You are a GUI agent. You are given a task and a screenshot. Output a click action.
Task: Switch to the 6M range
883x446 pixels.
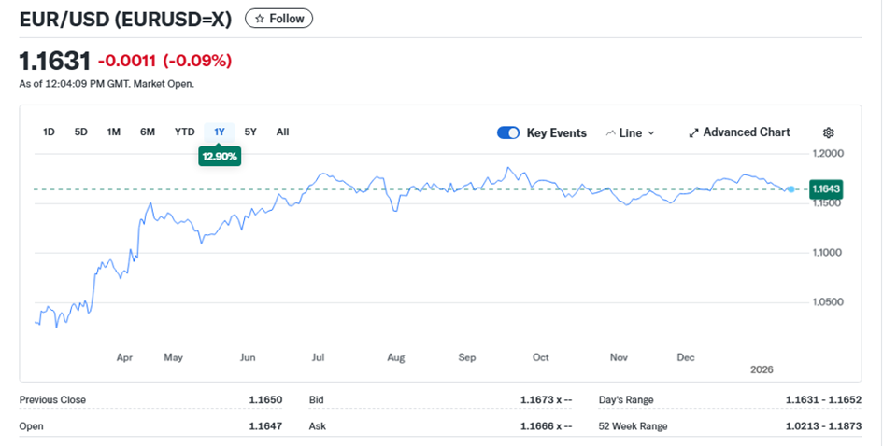[x=148, y=132]
